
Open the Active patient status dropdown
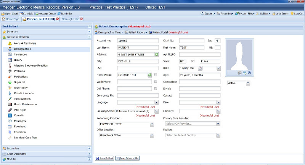click(248, 83)
